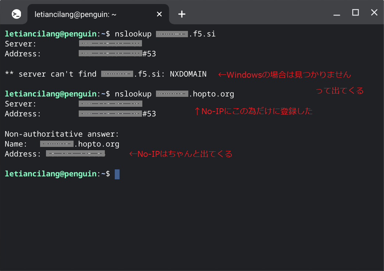The height and width of the screenshot is (271, 384).
Task: Click the second 'Server:' label
Action: [x=20, y=104]
